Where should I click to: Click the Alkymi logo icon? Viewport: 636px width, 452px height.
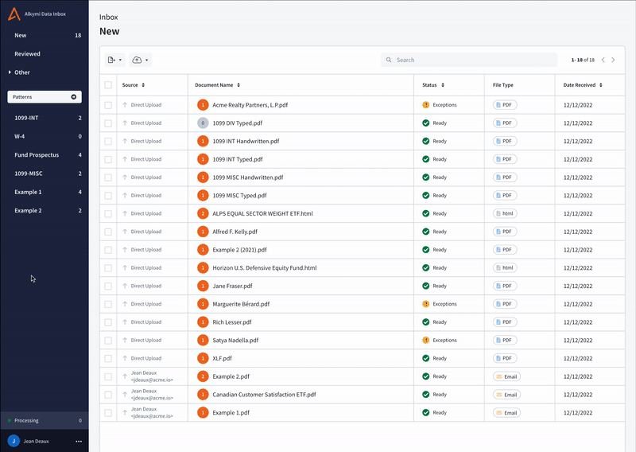click(14, 14)
